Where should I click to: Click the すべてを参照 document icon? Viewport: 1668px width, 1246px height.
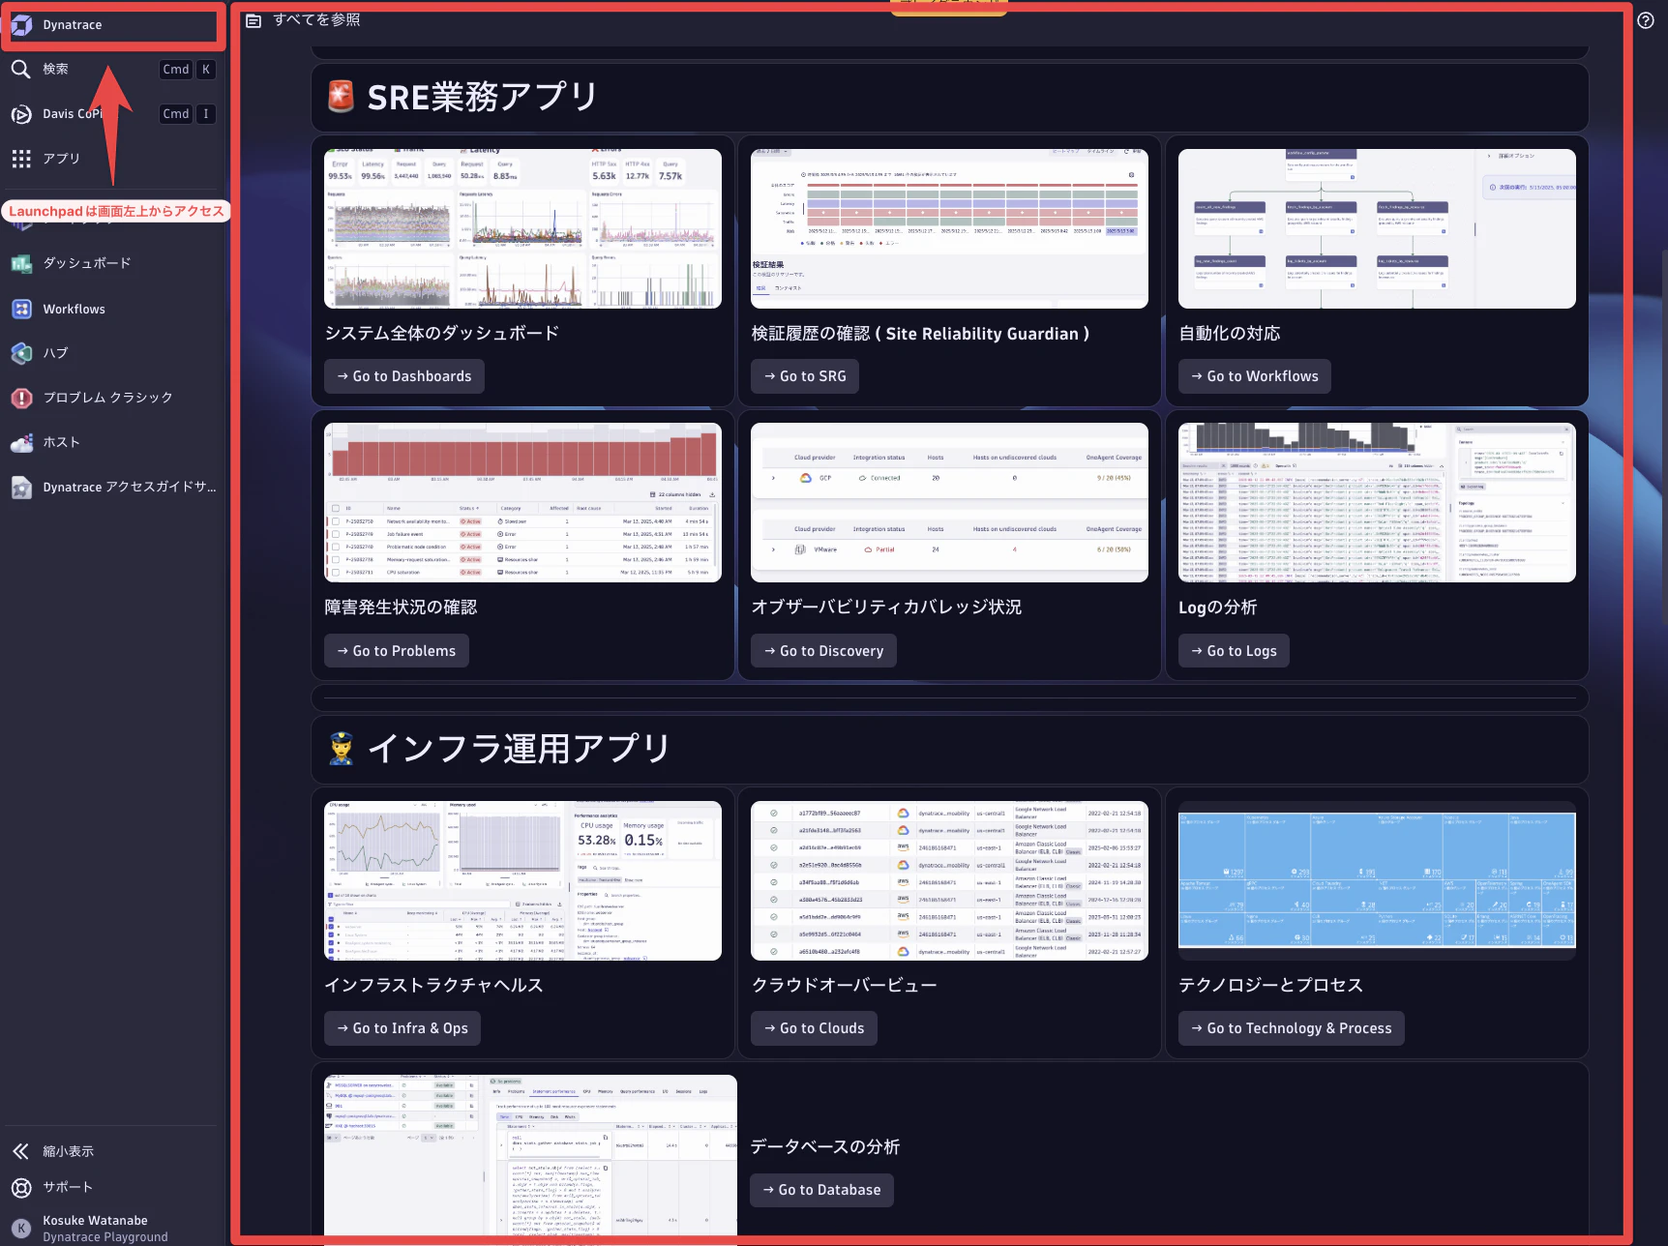253,20
